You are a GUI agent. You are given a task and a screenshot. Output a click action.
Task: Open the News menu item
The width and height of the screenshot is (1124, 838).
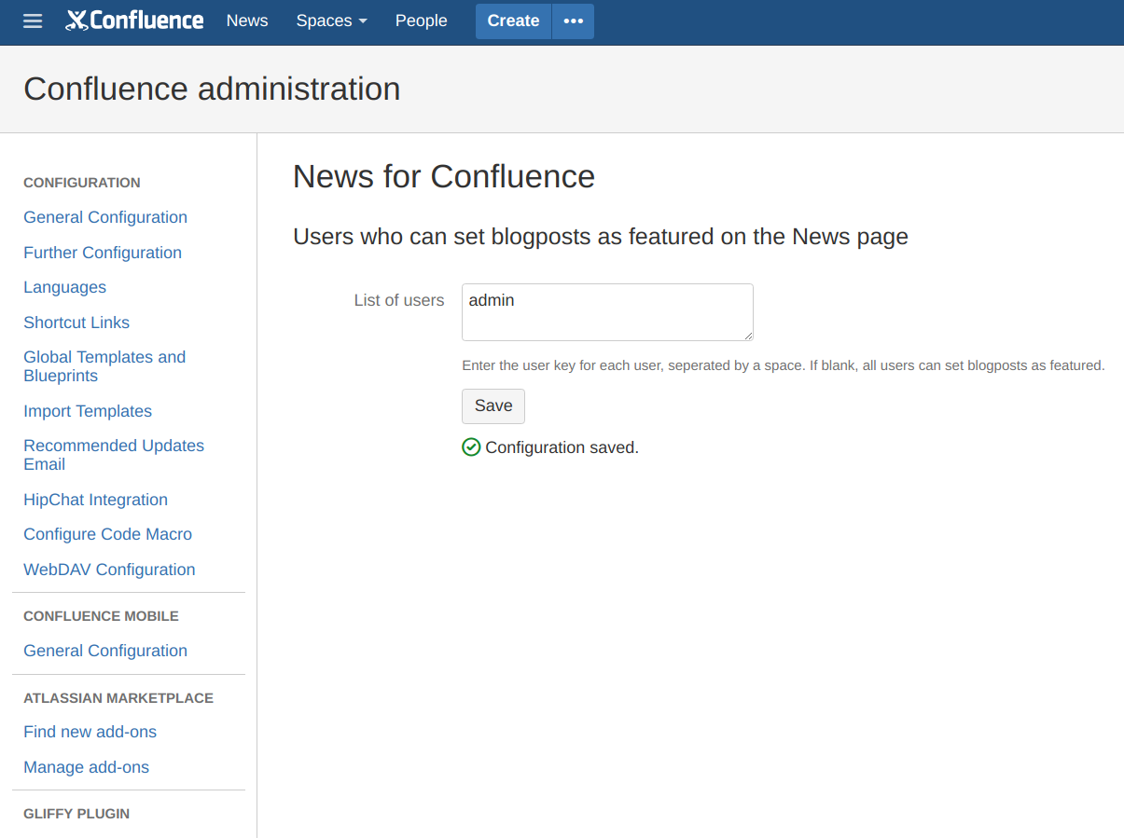(247, 21)
